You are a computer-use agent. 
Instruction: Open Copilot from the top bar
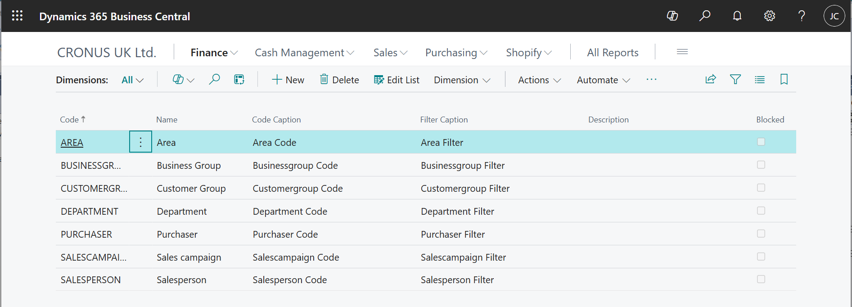pyautogui.click(x=672, y=16)
